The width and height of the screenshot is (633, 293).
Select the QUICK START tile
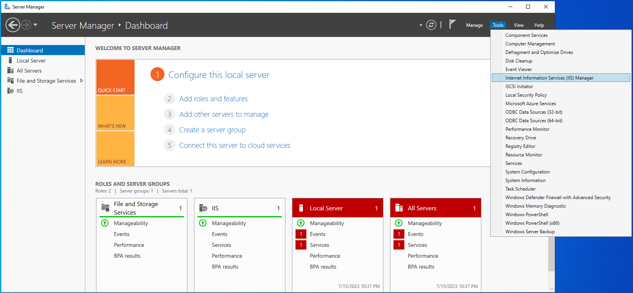[115, 77]
